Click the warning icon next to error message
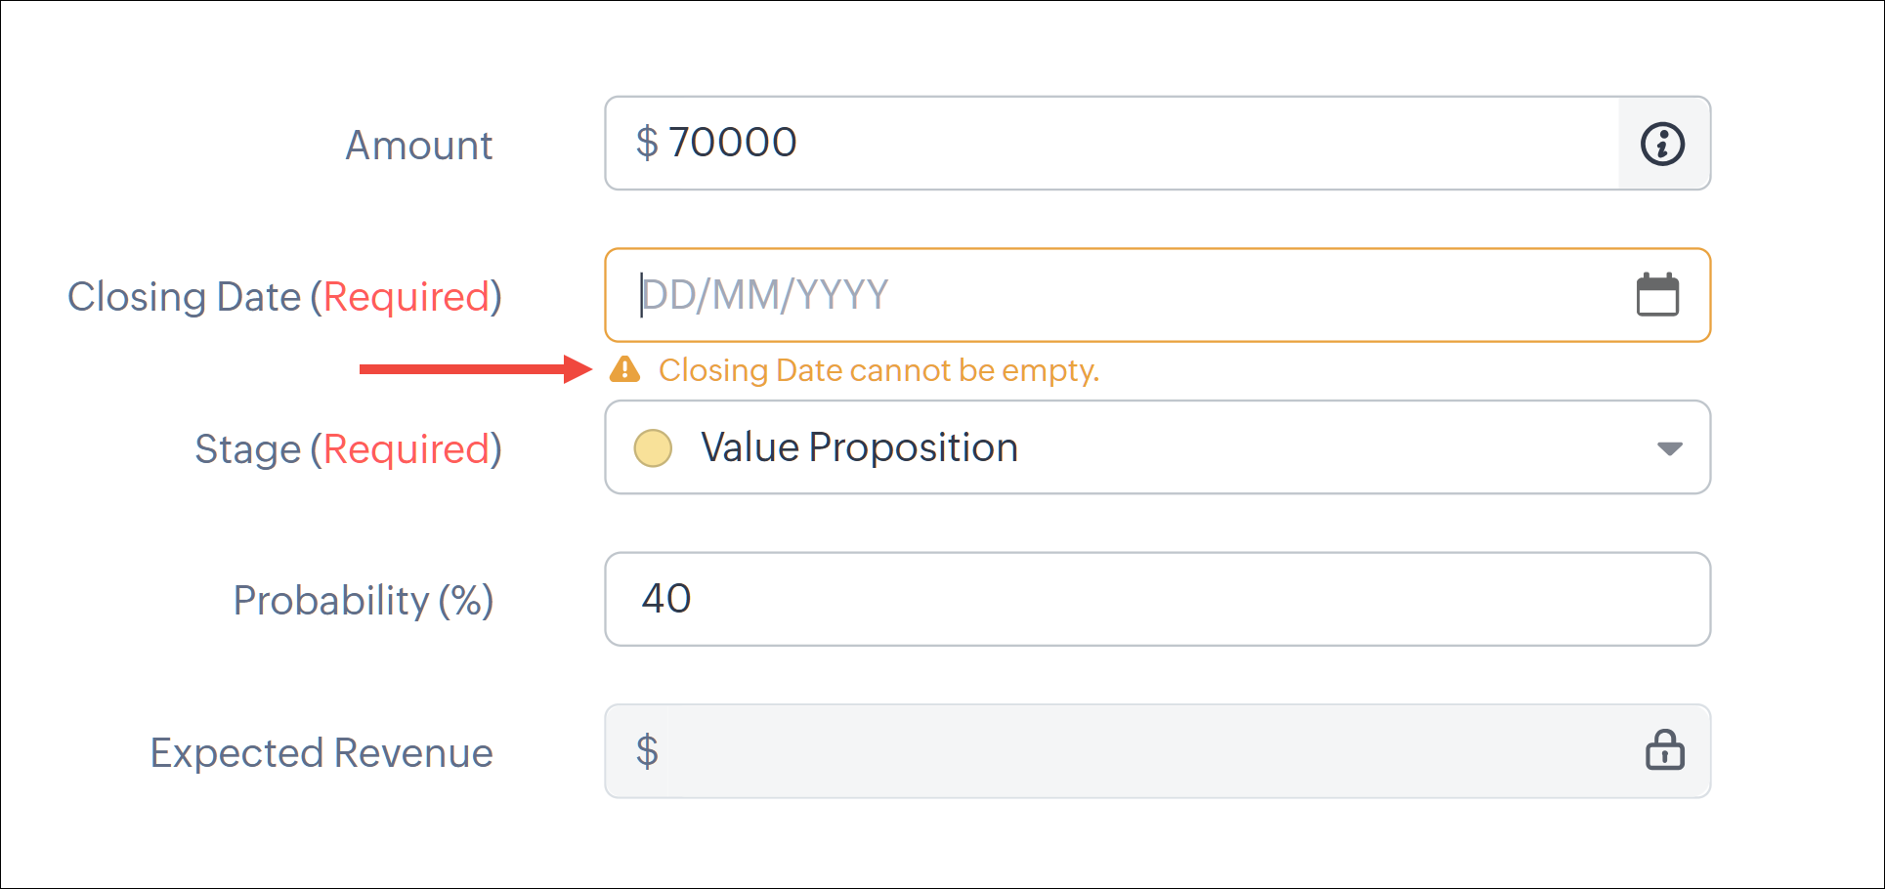 coord(625,370)
